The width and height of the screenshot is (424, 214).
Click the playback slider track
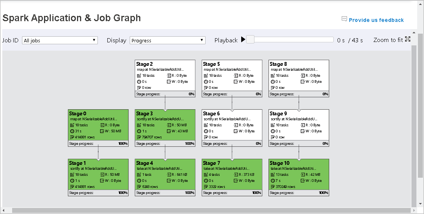coord(292,40)
